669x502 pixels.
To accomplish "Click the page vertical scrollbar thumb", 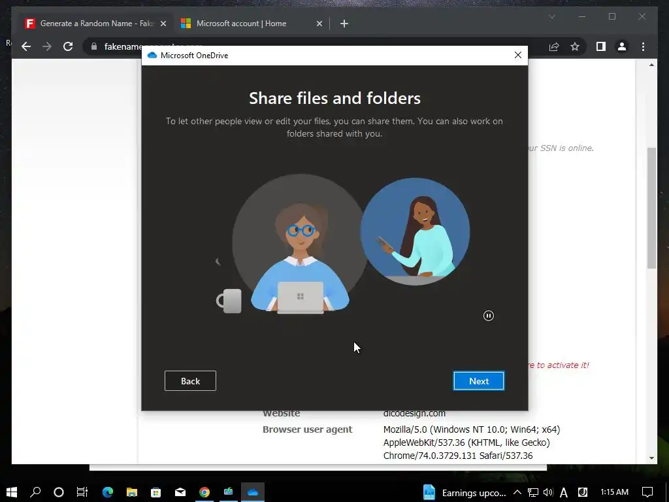I will pos(651,208).
